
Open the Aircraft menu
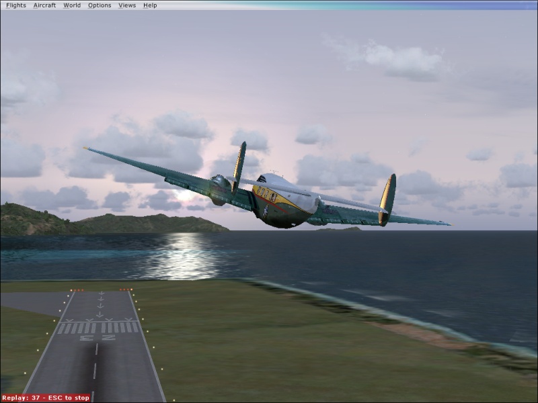point(44,5)
